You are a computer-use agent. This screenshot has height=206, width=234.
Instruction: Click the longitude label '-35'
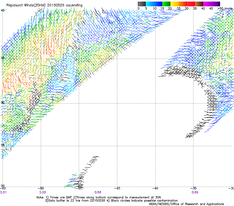[193, 188]
